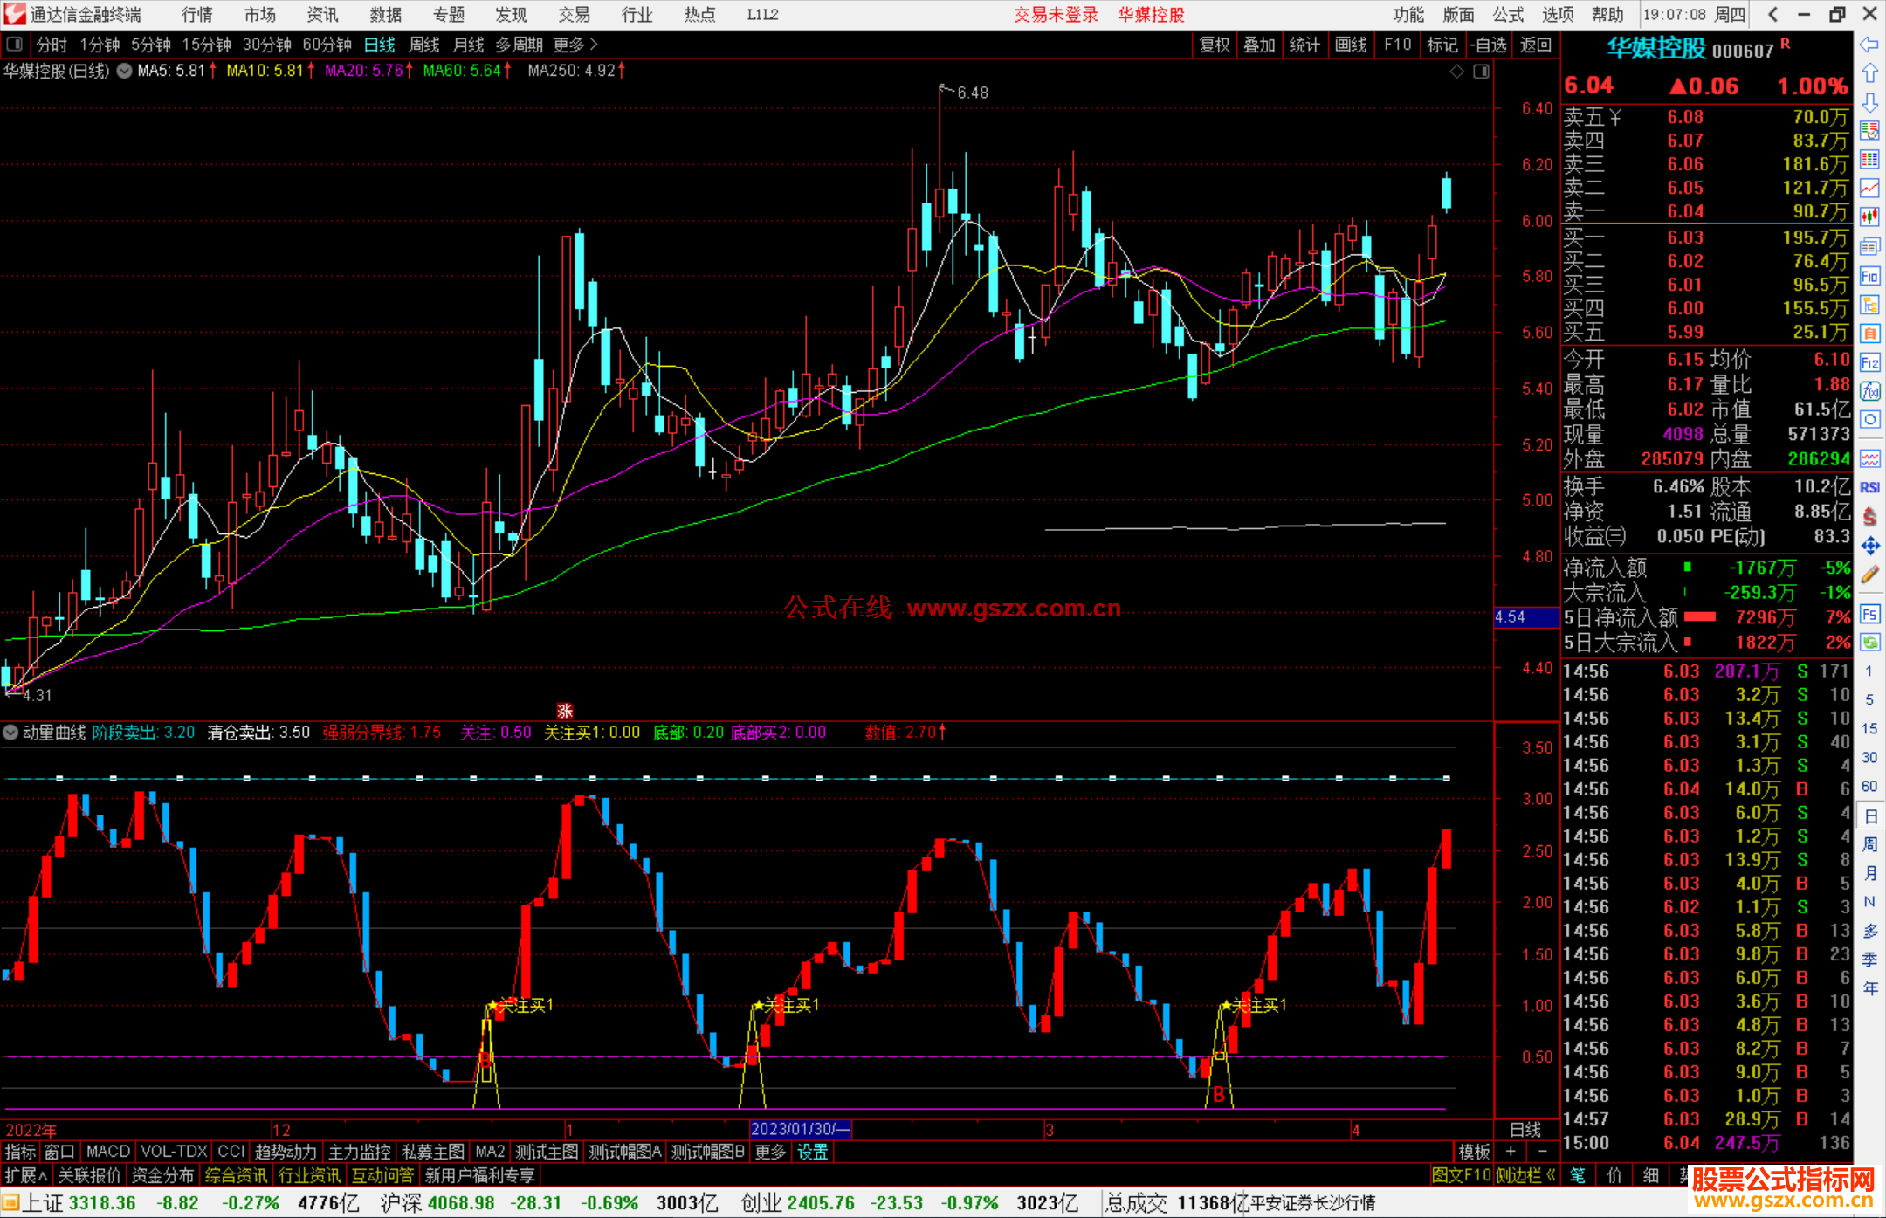Select the pencil drawing tool icon
1886x1218 pixels.
1869,575
